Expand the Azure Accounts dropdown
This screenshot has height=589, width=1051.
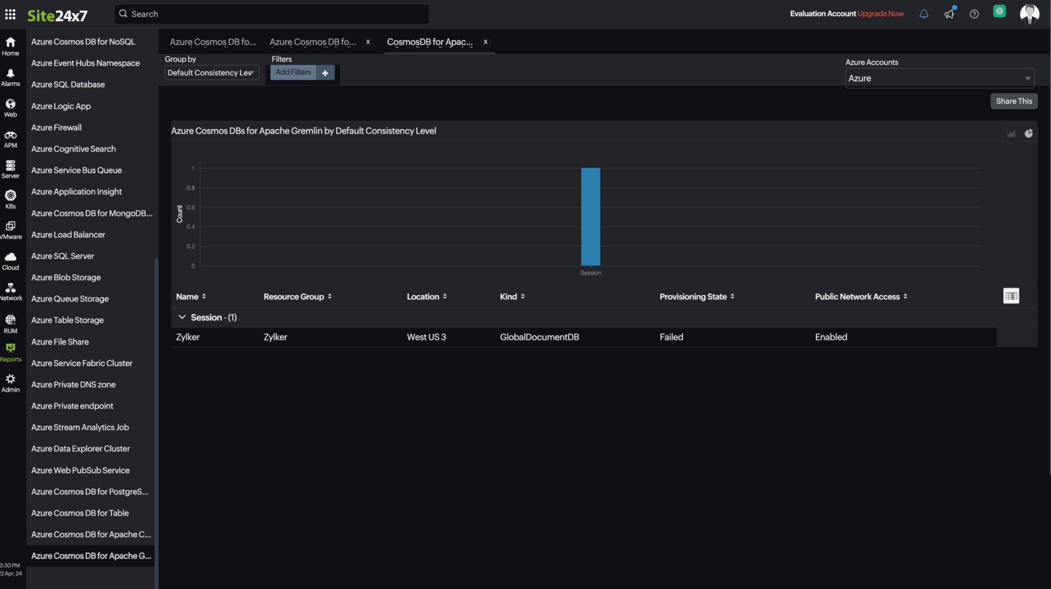coord(939,78)
